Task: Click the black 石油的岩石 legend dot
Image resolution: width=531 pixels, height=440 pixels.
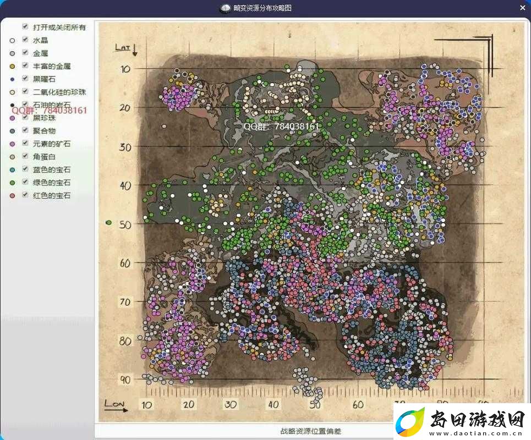Action: pyautogui.click(x=13, y=105)
